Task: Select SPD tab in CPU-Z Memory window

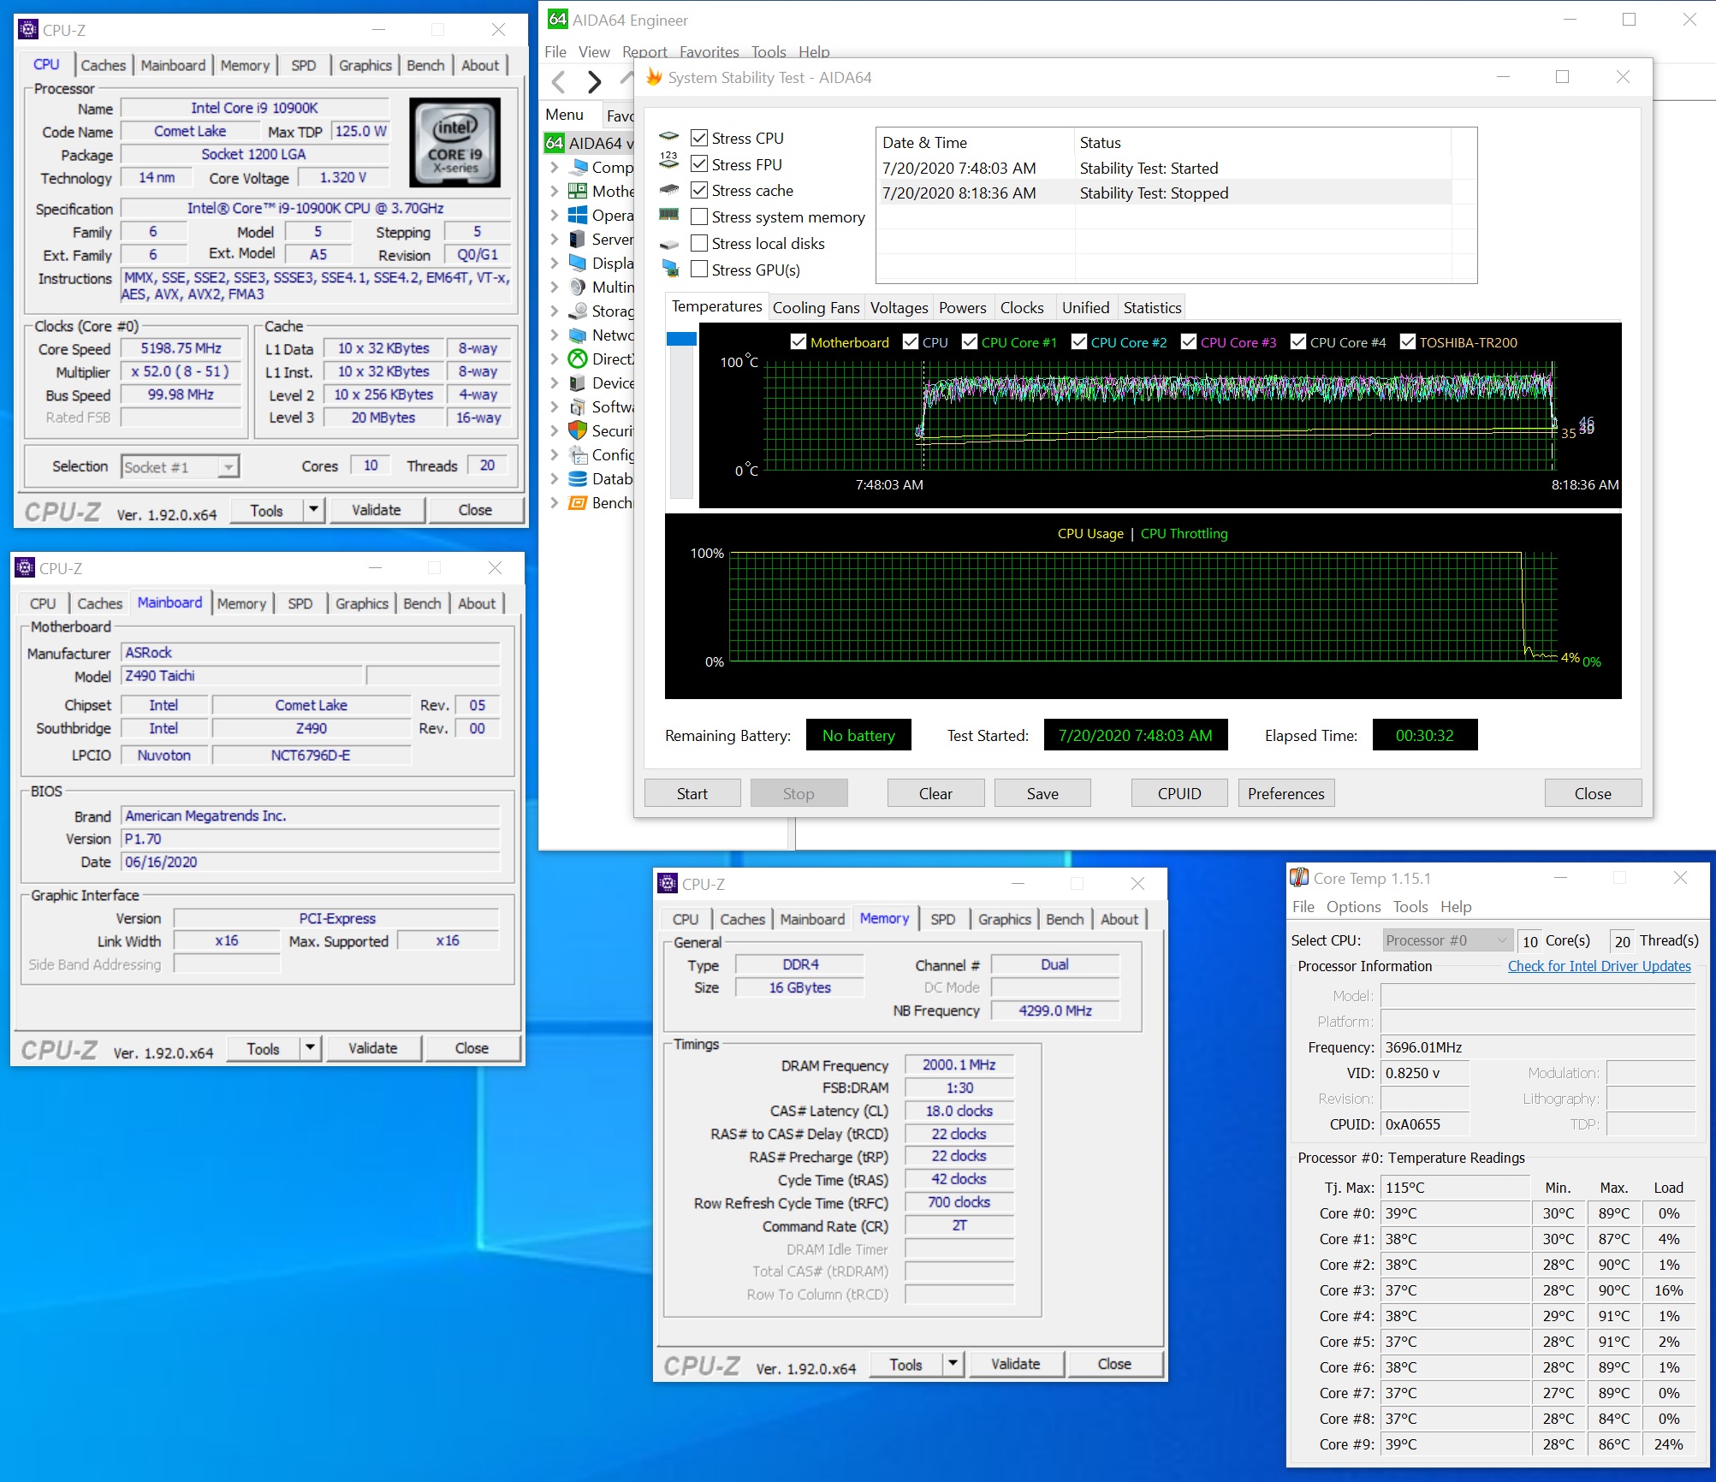Action: [x=942, y=919]
